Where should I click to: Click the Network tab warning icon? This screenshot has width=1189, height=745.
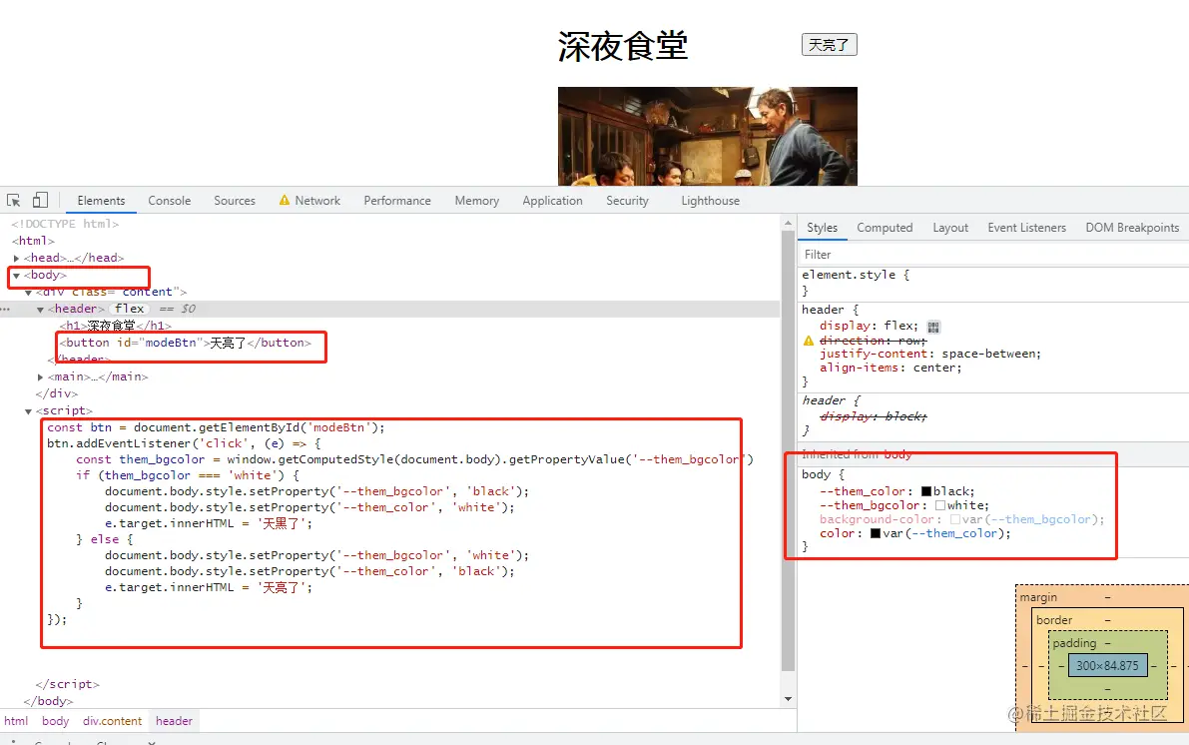[285, 201]
